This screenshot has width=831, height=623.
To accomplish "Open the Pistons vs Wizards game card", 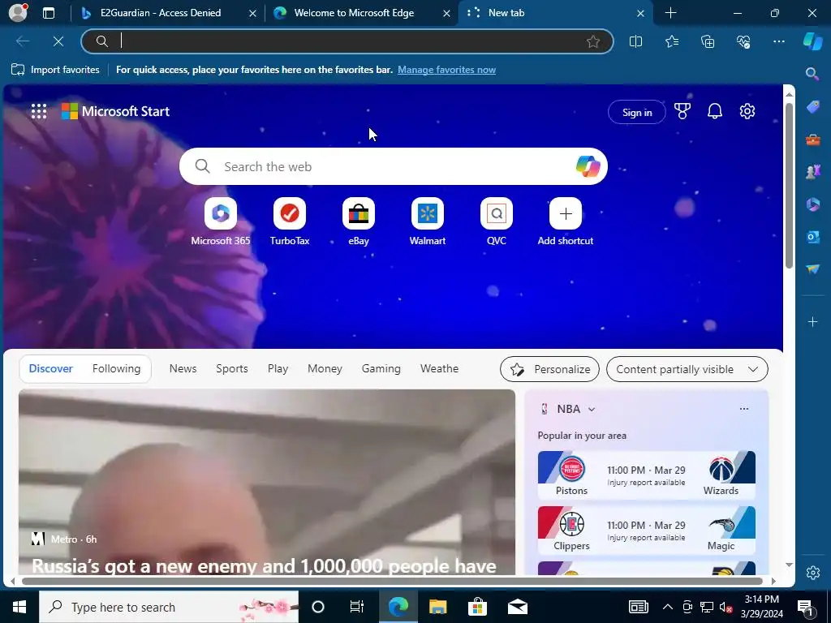I will tap(646, 475).
